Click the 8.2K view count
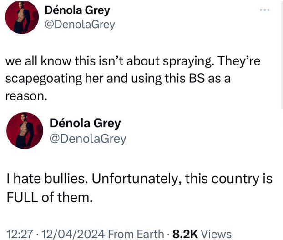Screen dimensions: 283x240 tap(185, 234)
